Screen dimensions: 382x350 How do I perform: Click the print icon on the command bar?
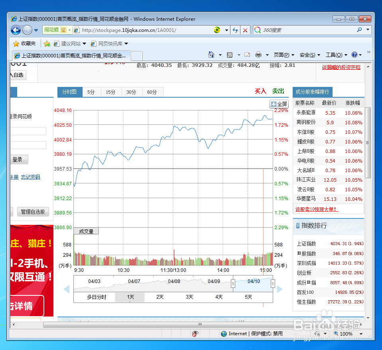click(258, 55)
